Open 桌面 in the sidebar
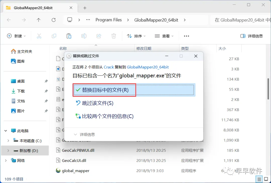Image resolution: width=271 pixels, height=183 pixels. pyautogui.click(x=18, y=81)
